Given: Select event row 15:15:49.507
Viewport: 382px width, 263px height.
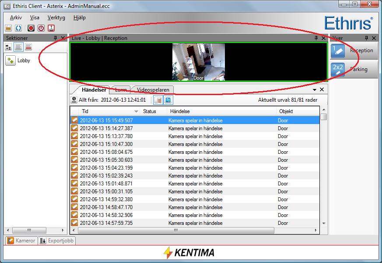Looking at the screenshot, I should 195,120.
